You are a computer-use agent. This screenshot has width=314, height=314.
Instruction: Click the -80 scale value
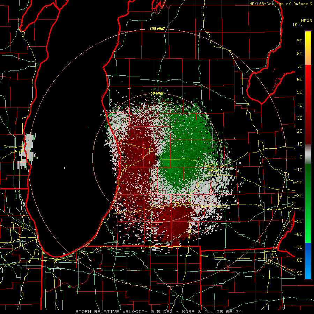point(298,260)
